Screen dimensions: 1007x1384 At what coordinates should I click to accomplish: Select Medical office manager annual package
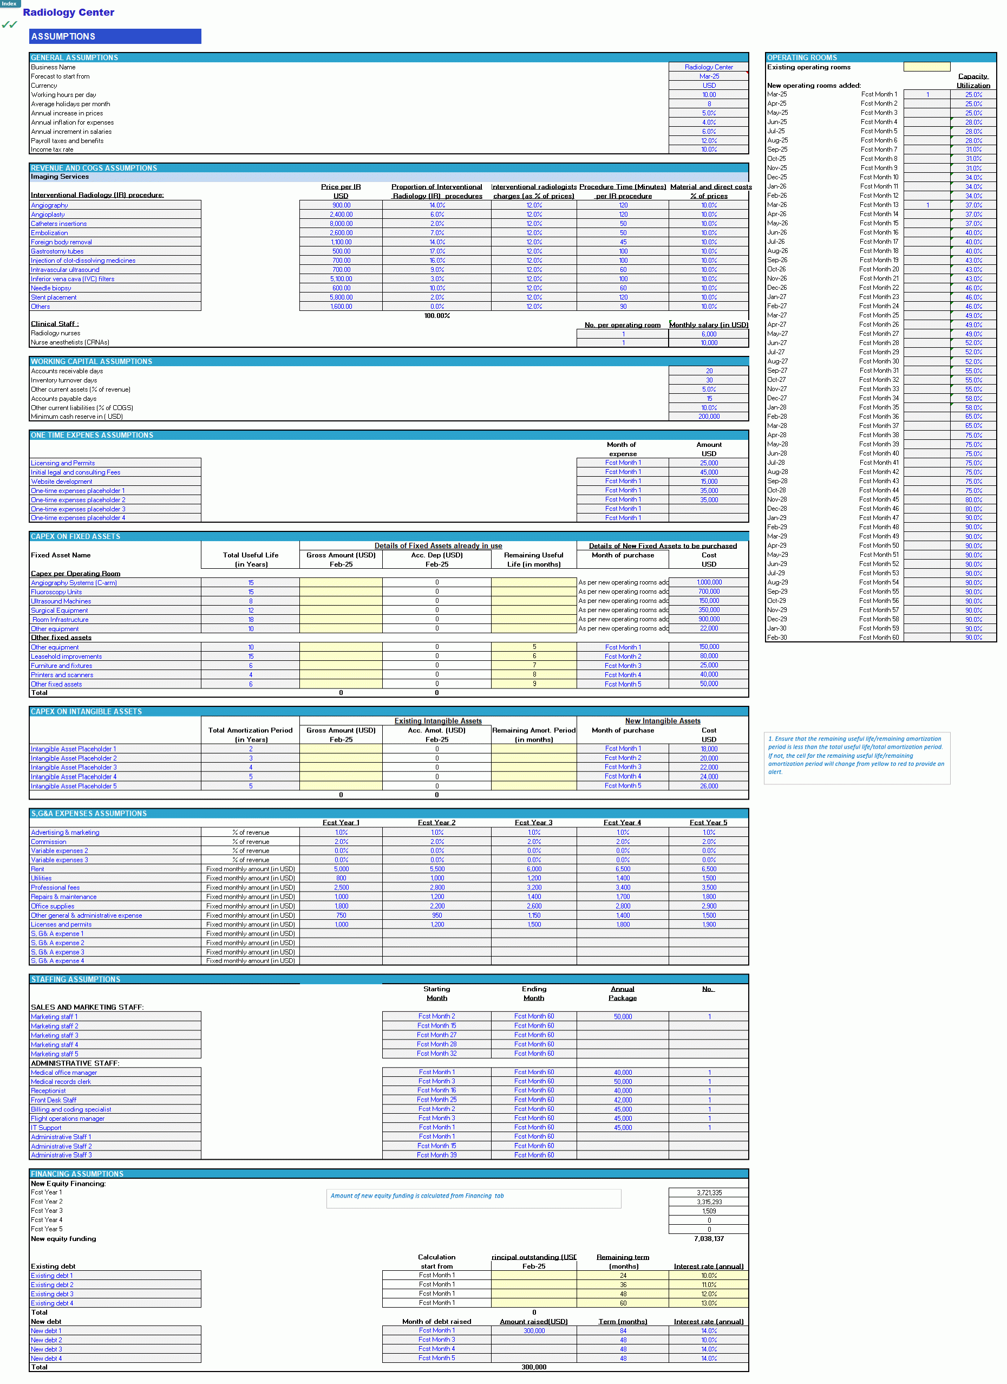(622, 1073)
